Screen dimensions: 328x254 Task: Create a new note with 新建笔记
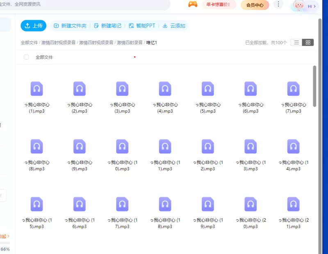pos(108,26)
